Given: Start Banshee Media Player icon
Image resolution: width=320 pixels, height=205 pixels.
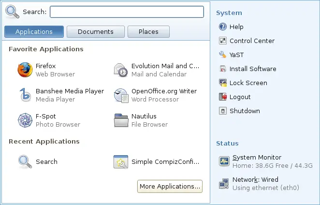Looking at the screenshot, I should (x=25, y=95).
